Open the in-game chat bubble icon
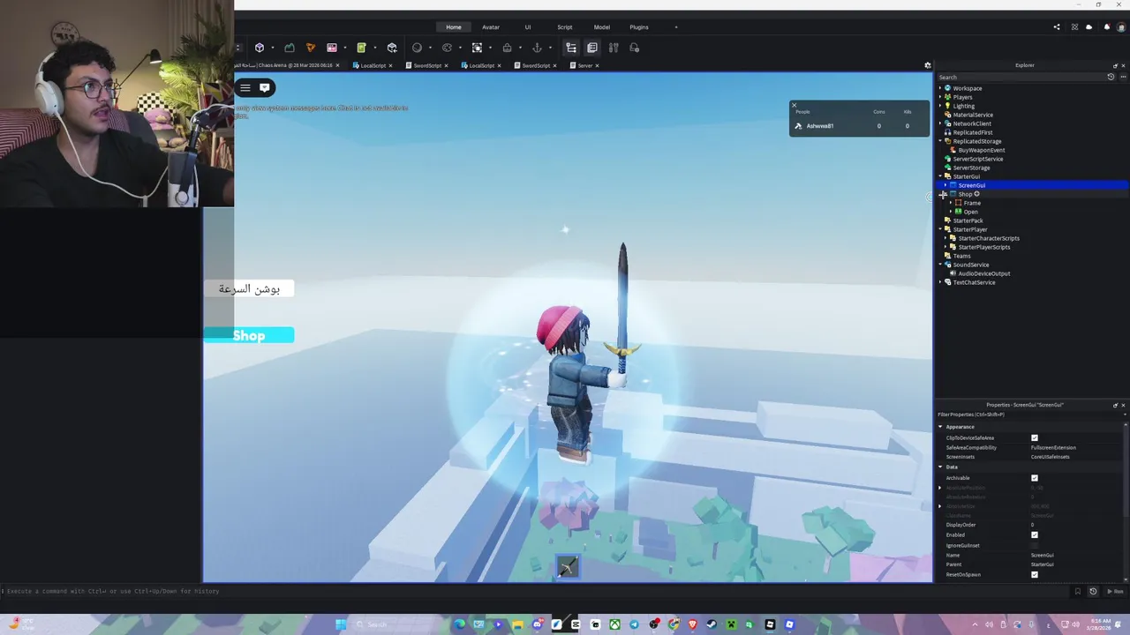Viewport: 1130px width, 635px height. 264,87
